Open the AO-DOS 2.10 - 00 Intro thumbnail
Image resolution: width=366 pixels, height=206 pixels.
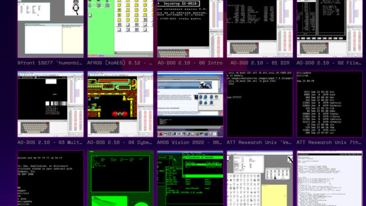coord(190,28)
